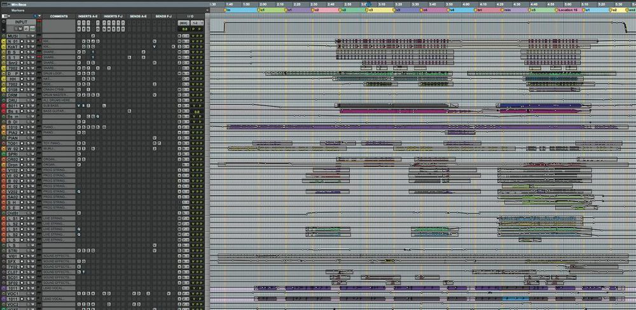Open the 1-2 output path selector

click(x=197, y=23)
